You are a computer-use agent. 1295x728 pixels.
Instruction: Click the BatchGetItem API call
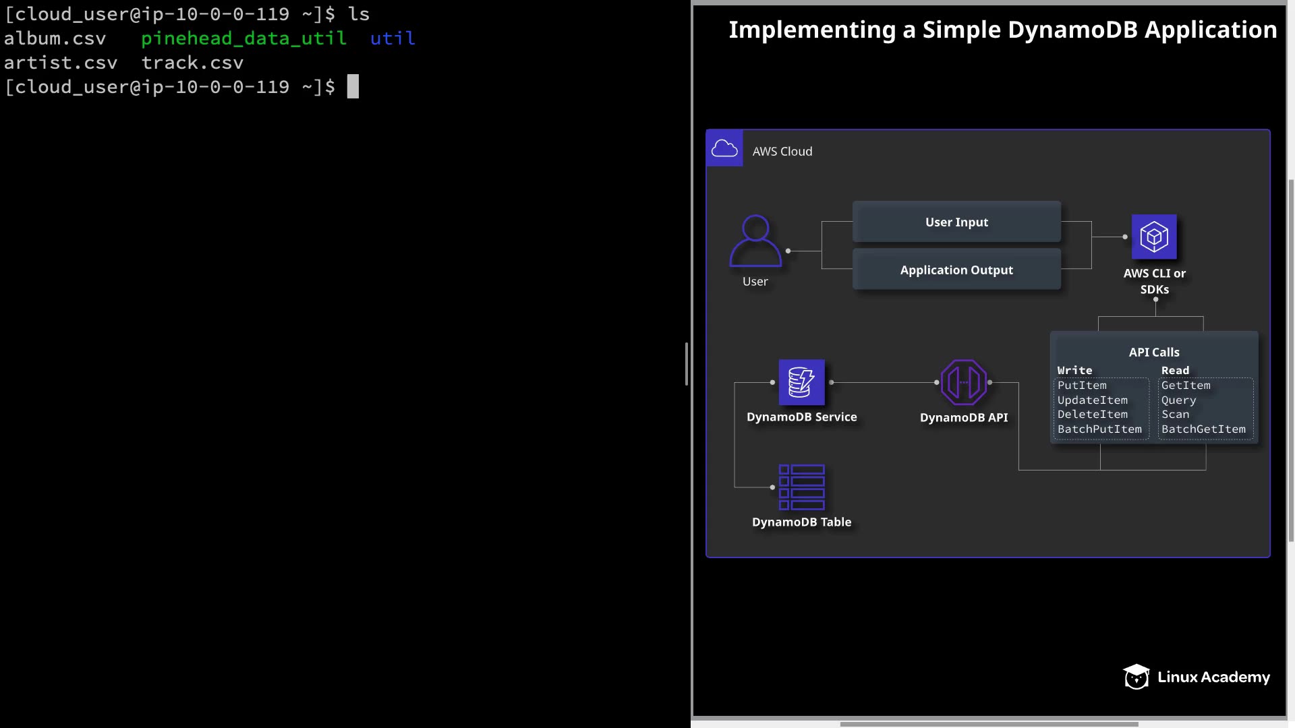click(x=1203, y=429)
